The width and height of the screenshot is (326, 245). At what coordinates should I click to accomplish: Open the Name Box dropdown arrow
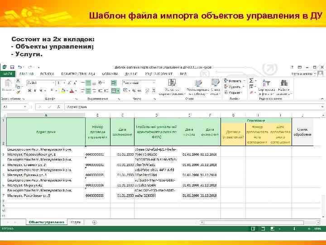[25, 107]
